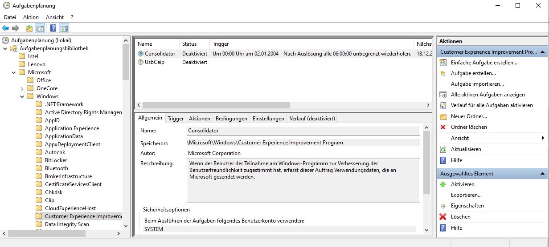The width and height of the screenshot is (549, 247).
Task: Sort task list by Trigger column header
Action: pyautogui.click(x=311, y=44)
